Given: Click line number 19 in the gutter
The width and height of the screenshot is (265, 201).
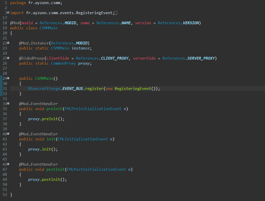Looking at the screenshot, I should point(5,28).
